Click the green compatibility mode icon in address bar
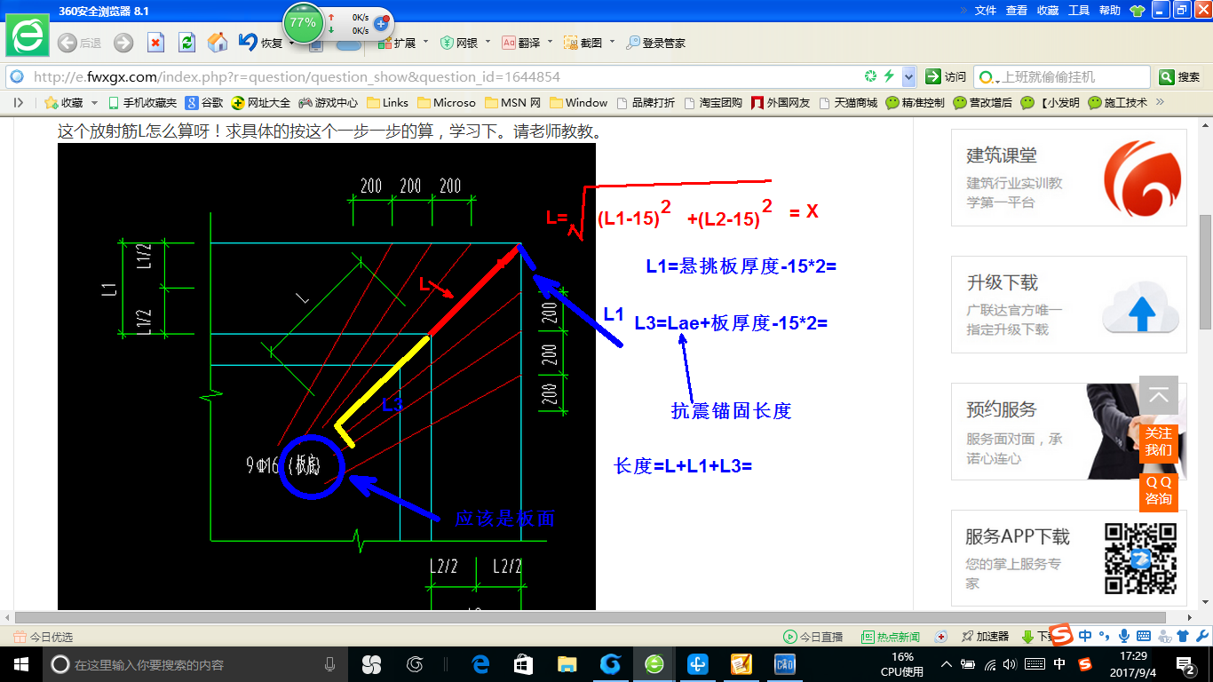This screenshot has width=1213, height=682. (871, 76)
